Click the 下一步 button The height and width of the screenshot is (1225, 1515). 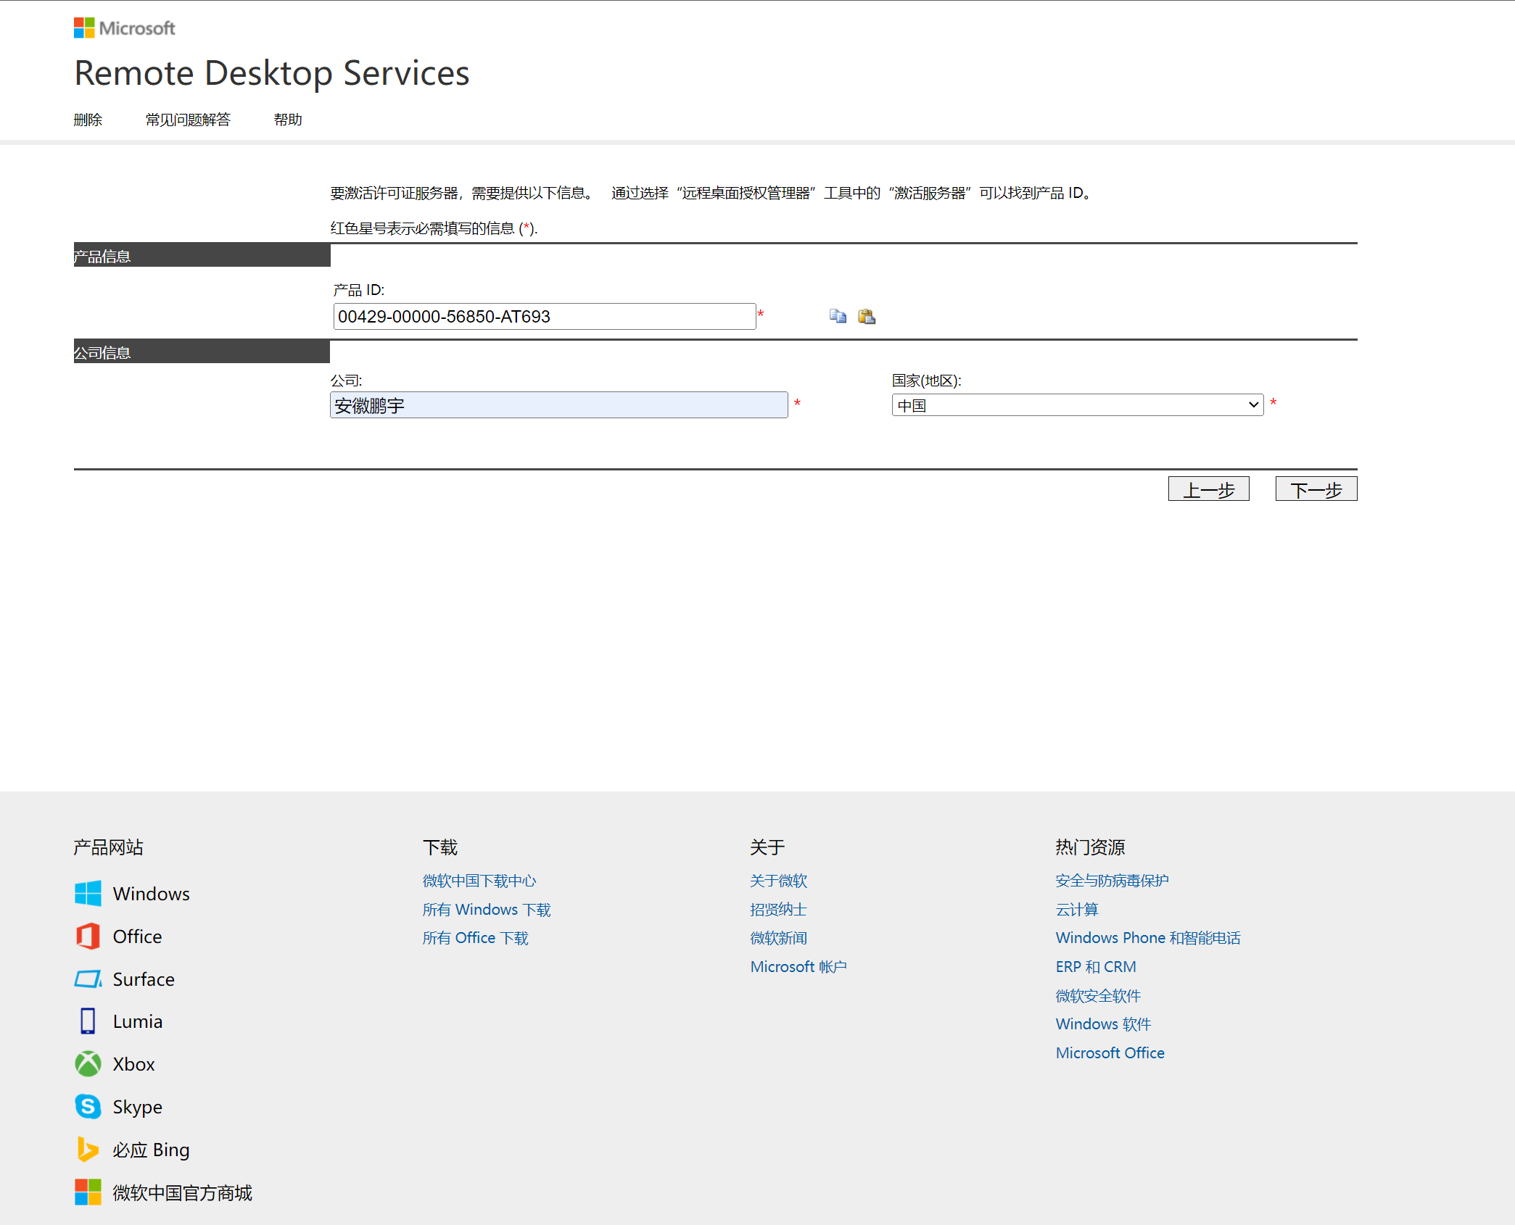1316,489
